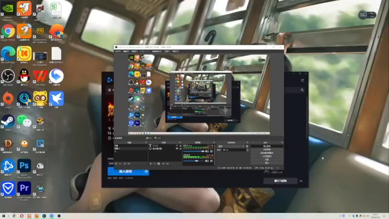Mute the second audio mixer track
This screenshot has height=219, width=389.
207,161
